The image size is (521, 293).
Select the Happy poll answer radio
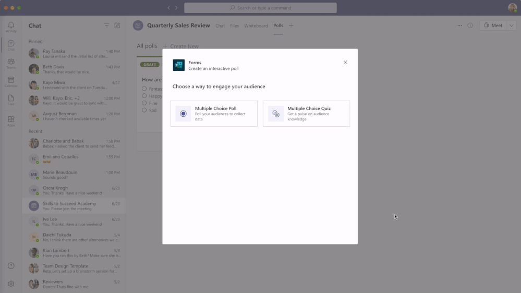[x=144, y=96]
